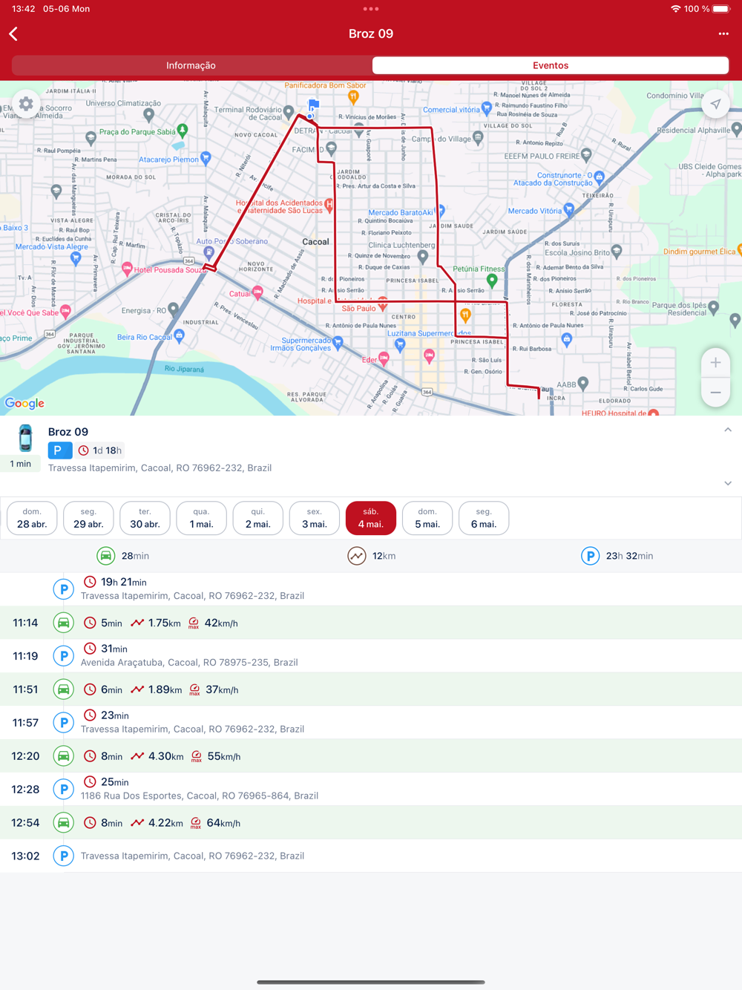Tap the map location arrow button
This screenshot has height=990, width=742.
715,105
